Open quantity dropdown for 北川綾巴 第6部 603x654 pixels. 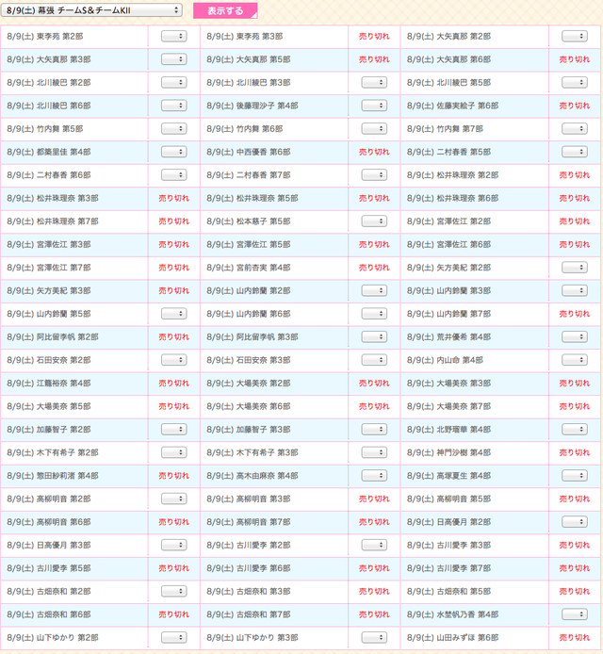(174, 106)
